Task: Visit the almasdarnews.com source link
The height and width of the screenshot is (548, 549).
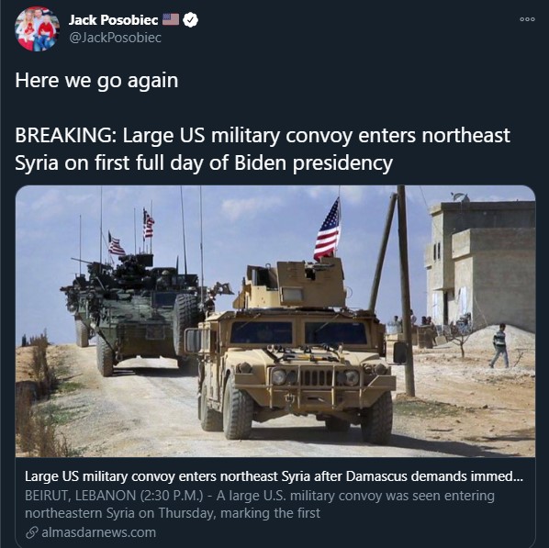Action: coord(98,532)
